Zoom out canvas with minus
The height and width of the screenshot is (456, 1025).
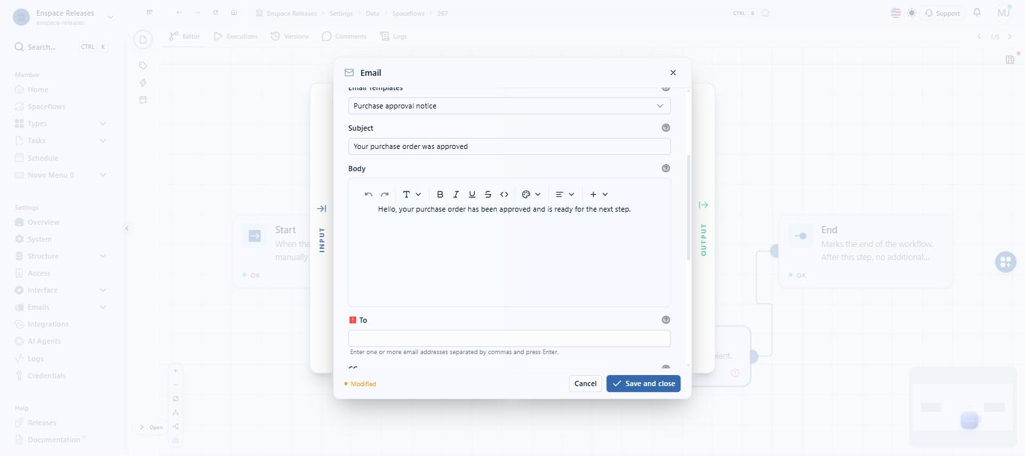175,384
